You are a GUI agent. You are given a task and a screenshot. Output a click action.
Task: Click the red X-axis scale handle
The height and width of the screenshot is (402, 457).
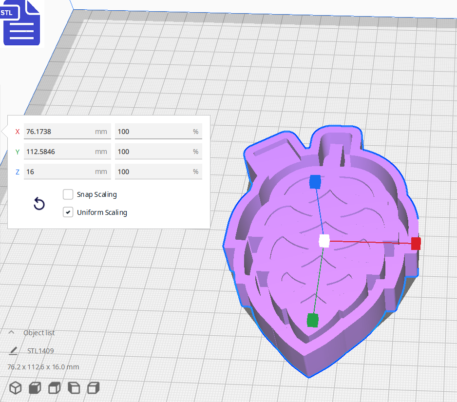coord(415,243)
